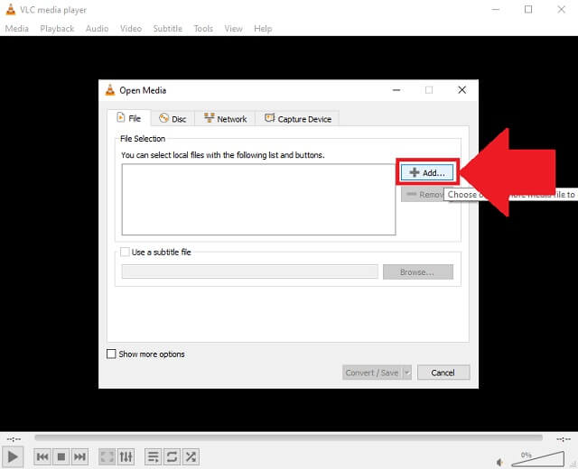578x469 pixels.
Task: Click the Add... button
Action: coord(427,172)
